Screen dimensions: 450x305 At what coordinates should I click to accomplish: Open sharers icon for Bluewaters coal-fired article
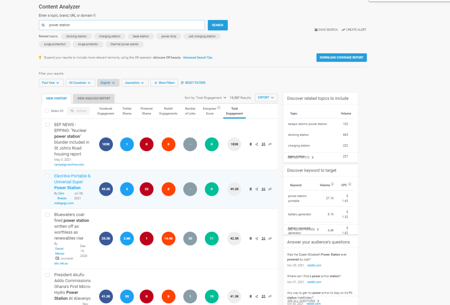(263, 239)
